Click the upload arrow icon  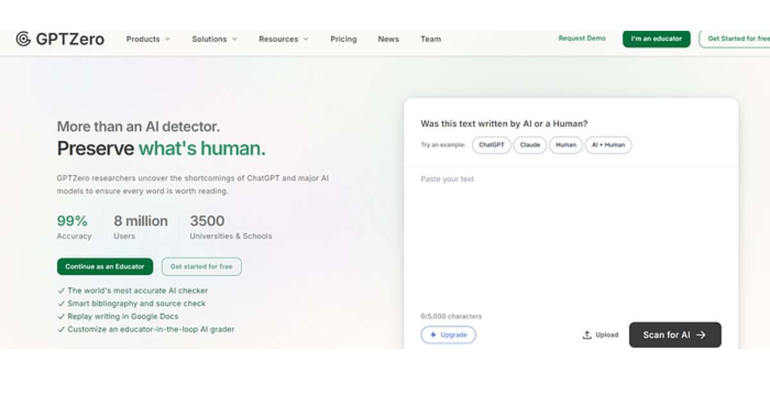586,335
